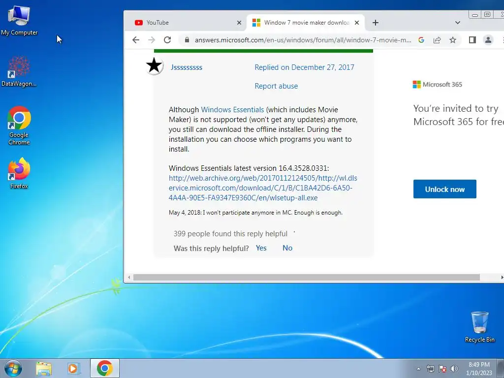Click '399 people found this reply helpful' text
The image size is (504, 378).
[230, 234]
